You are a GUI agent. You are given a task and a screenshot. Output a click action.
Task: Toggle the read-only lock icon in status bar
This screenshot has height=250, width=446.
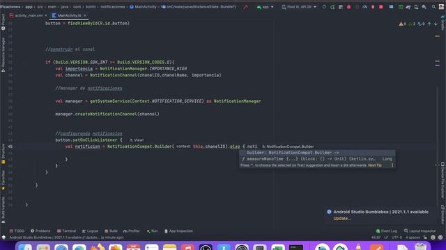(x=425, y=237)
